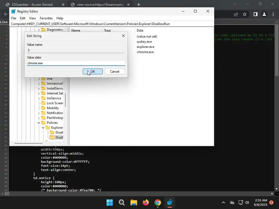Select the chrome.exe entry in the Data column
This screenshot has width=279, height=209.
coord(145,52)
